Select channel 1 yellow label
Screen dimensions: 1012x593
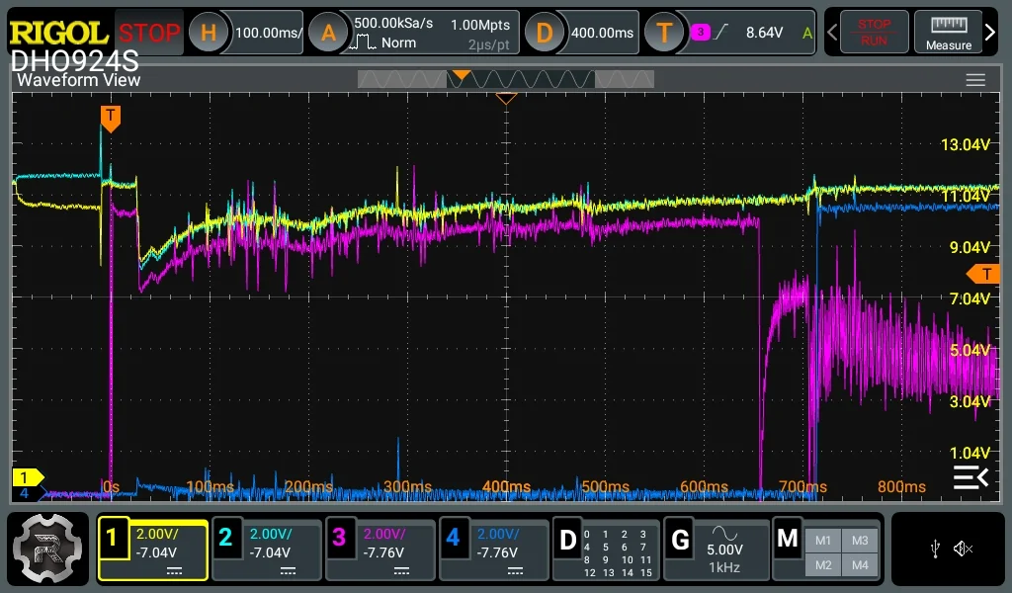tap(113, 537)
